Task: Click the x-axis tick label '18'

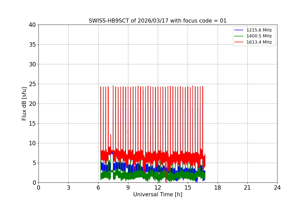Action: [218, 188]
